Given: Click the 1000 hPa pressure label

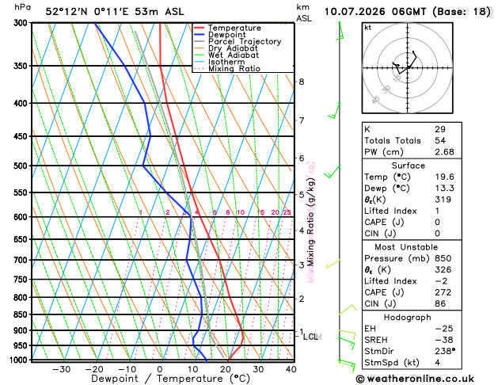Looking at the screenshot, I should coord(21,360).
